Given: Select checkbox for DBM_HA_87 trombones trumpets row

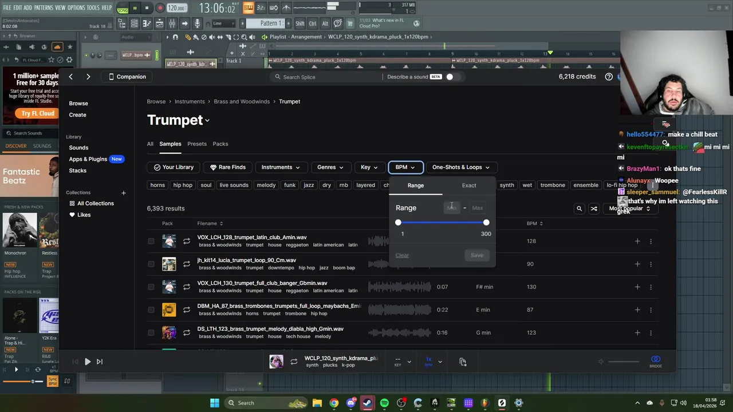Looking at the screenshot, I should [151, 310].
